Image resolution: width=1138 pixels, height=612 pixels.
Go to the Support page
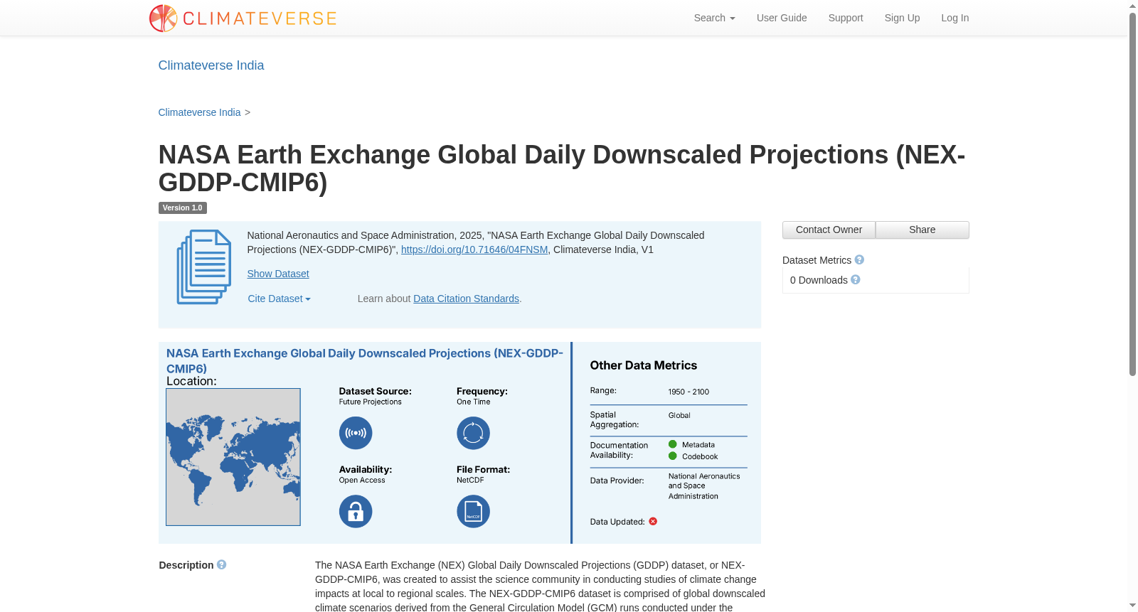coord(846,18)
